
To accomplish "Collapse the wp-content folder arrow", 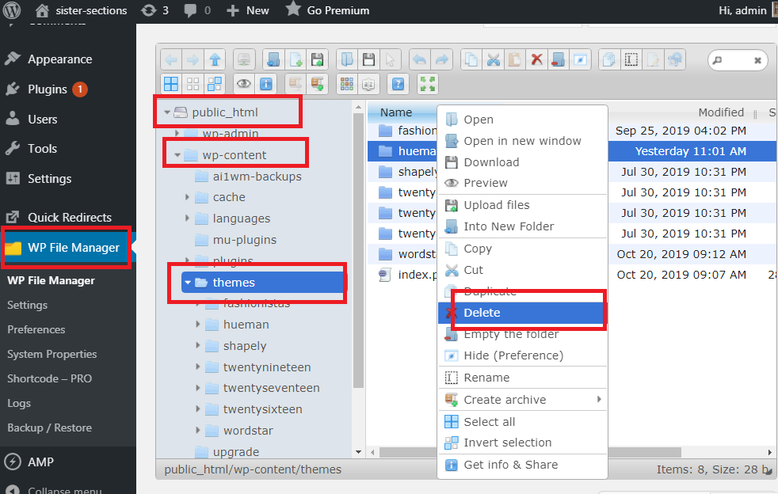I will (177, 155).
